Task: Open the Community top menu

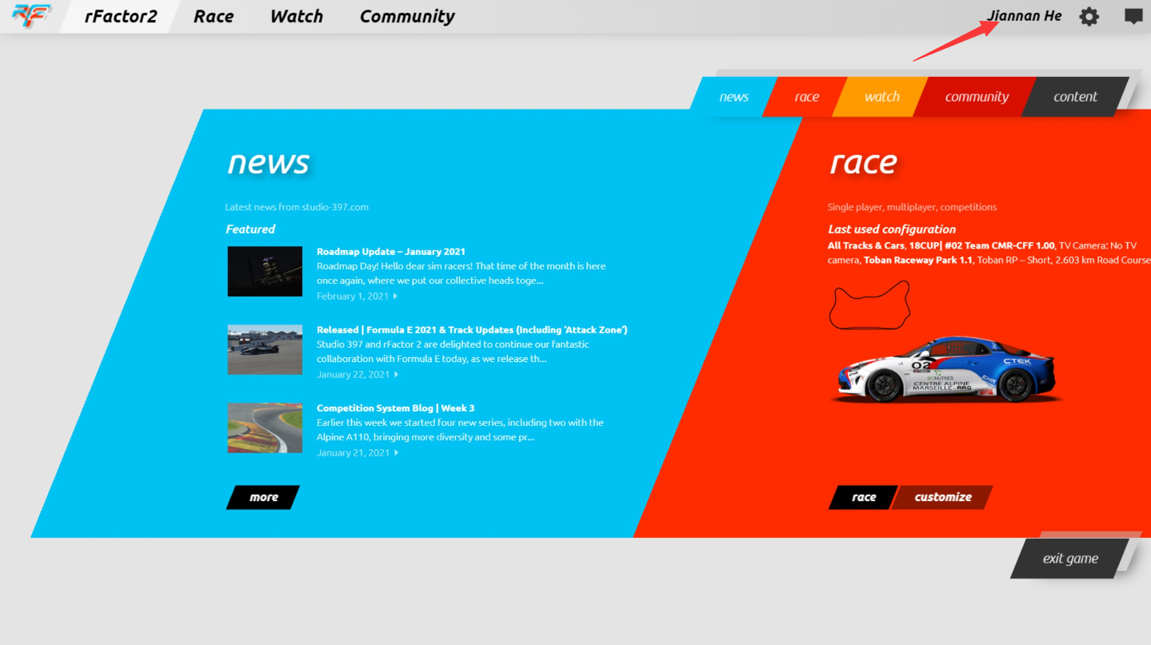Action: click(407, 16)
